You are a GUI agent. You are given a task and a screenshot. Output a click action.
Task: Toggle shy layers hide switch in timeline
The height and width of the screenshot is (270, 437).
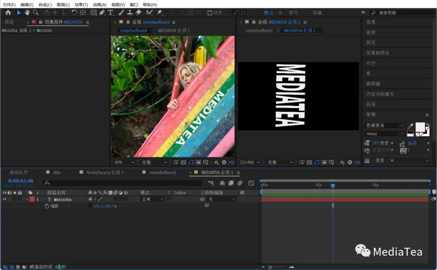point(222,183)
